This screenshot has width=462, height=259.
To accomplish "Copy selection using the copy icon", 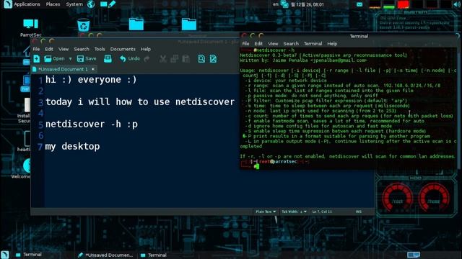I will (x=175, y=59).
